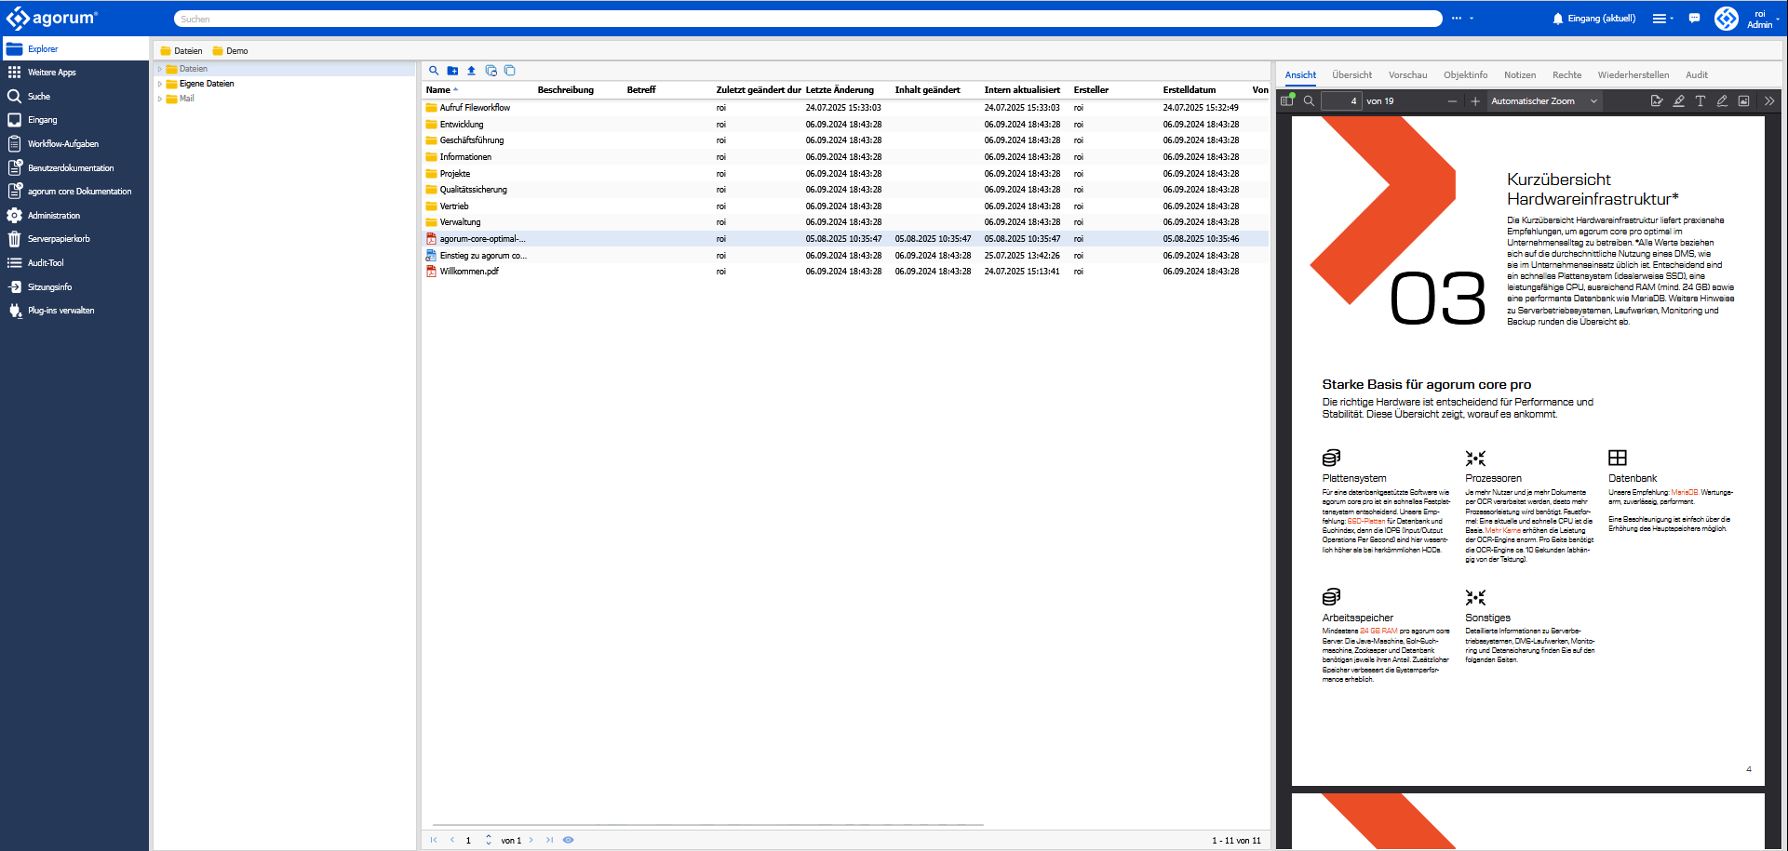Screen dimensions: 1788x851
Task: Switch to the Wiederherstellen tab
Action: tap(1633, 75)
